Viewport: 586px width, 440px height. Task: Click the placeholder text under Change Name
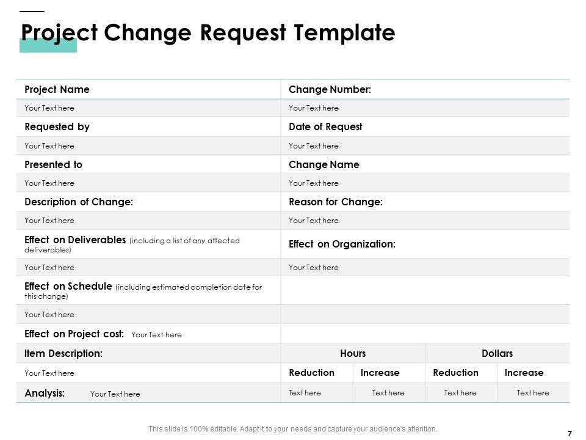coord(313,183)
